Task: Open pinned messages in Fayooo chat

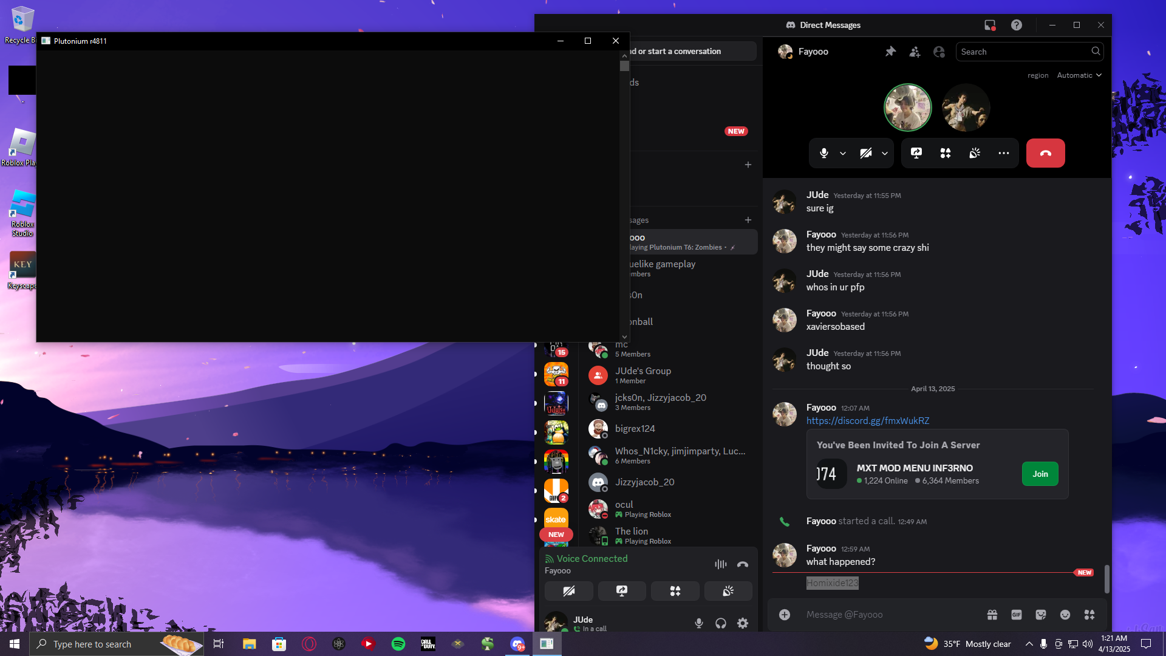Action: pos(890,52)
